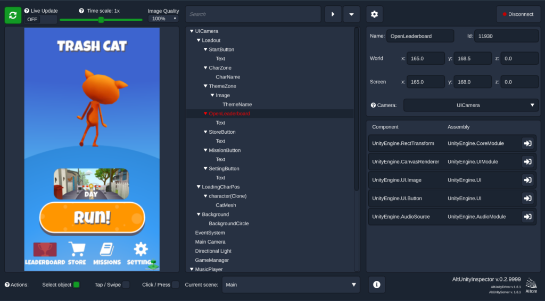Open the settings gear next to search
Viewport: 545px width, 301px height.
[x=374, y=14]
